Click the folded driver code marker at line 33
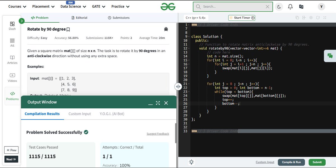Screen dimensions: 336x168 [x=194, y=131]
